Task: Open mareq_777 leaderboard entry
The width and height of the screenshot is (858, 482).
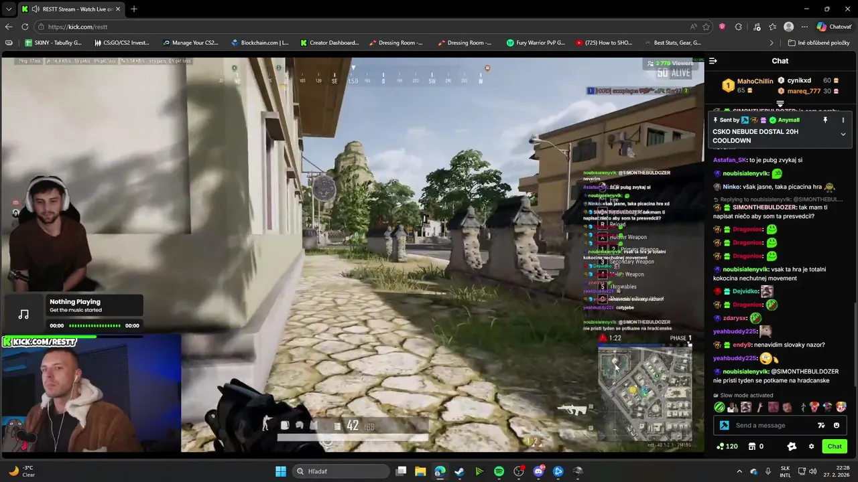Action: 807,91
